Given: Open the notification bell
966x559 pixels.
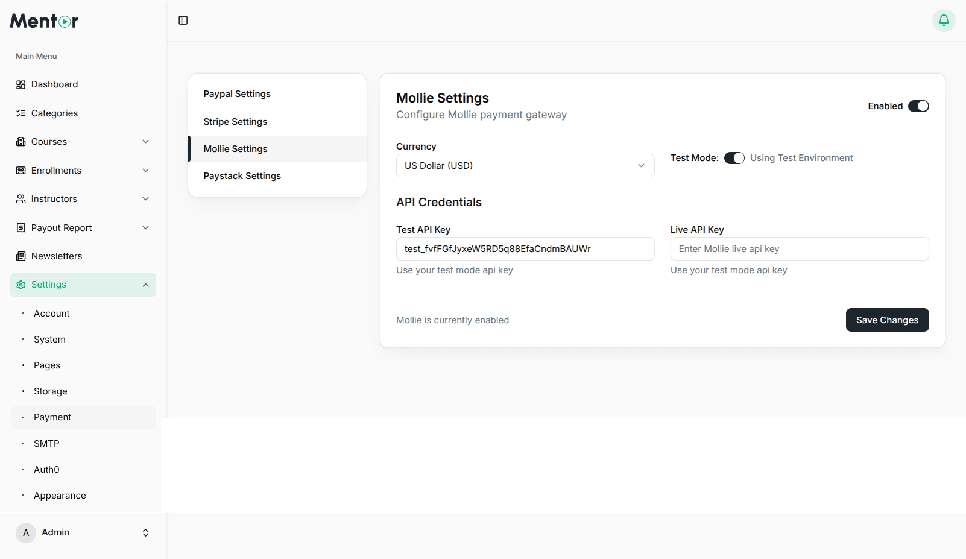Looking at the screenshot, I should pos(943,20).
